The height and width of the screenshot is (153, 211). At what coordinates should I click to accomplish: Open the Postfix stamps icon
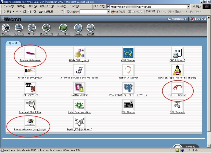(x=79, y=87)
